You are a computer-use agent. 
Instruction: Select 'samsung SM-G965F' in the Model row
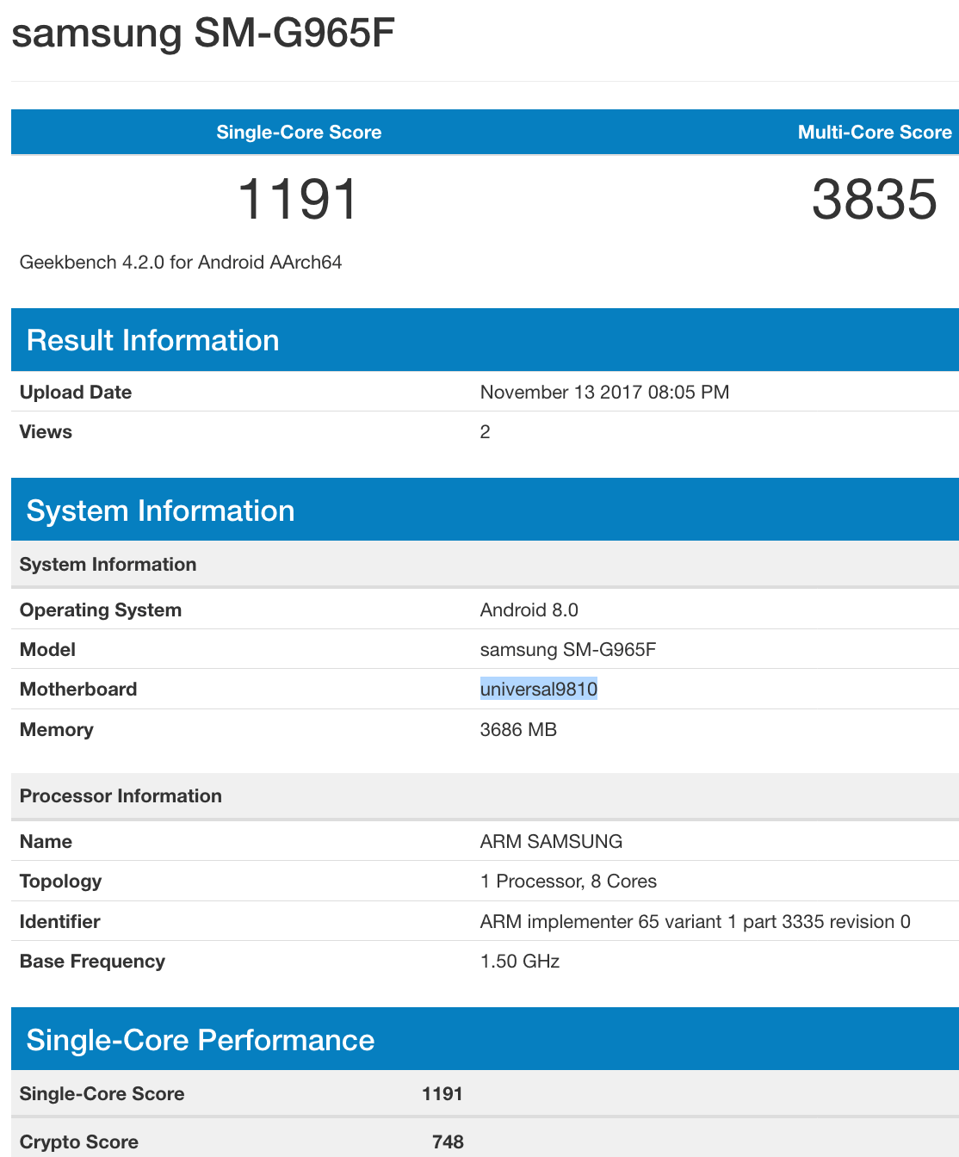[x=568, y=650]
